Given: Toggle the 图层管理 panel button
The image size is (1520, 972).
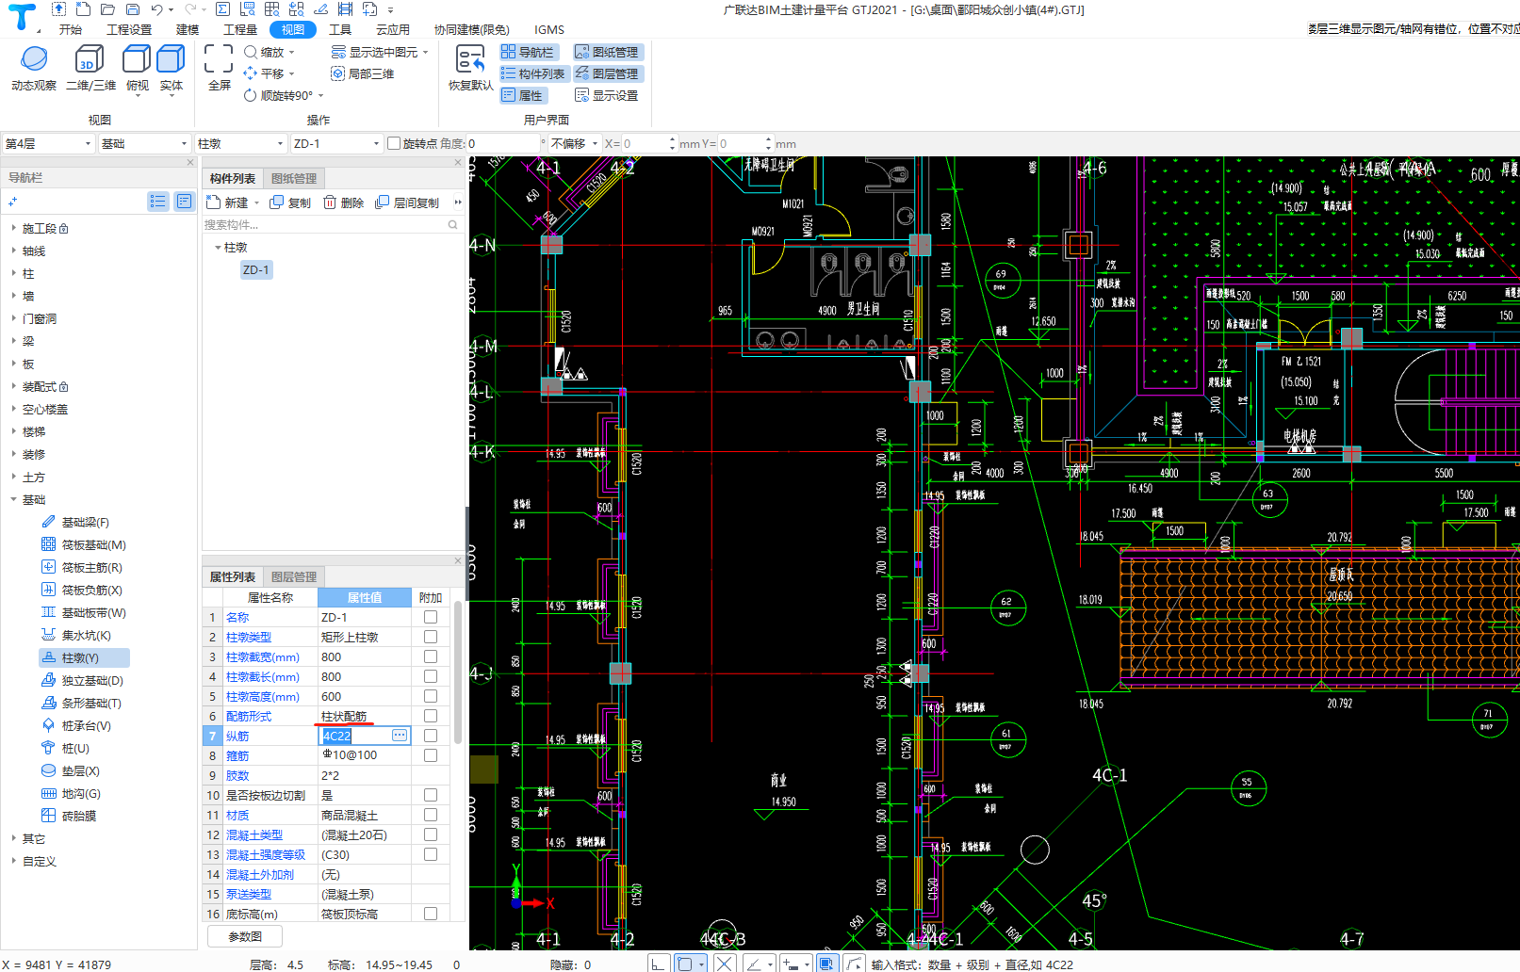Looking at the screenshot, I should tap(607, 73).
